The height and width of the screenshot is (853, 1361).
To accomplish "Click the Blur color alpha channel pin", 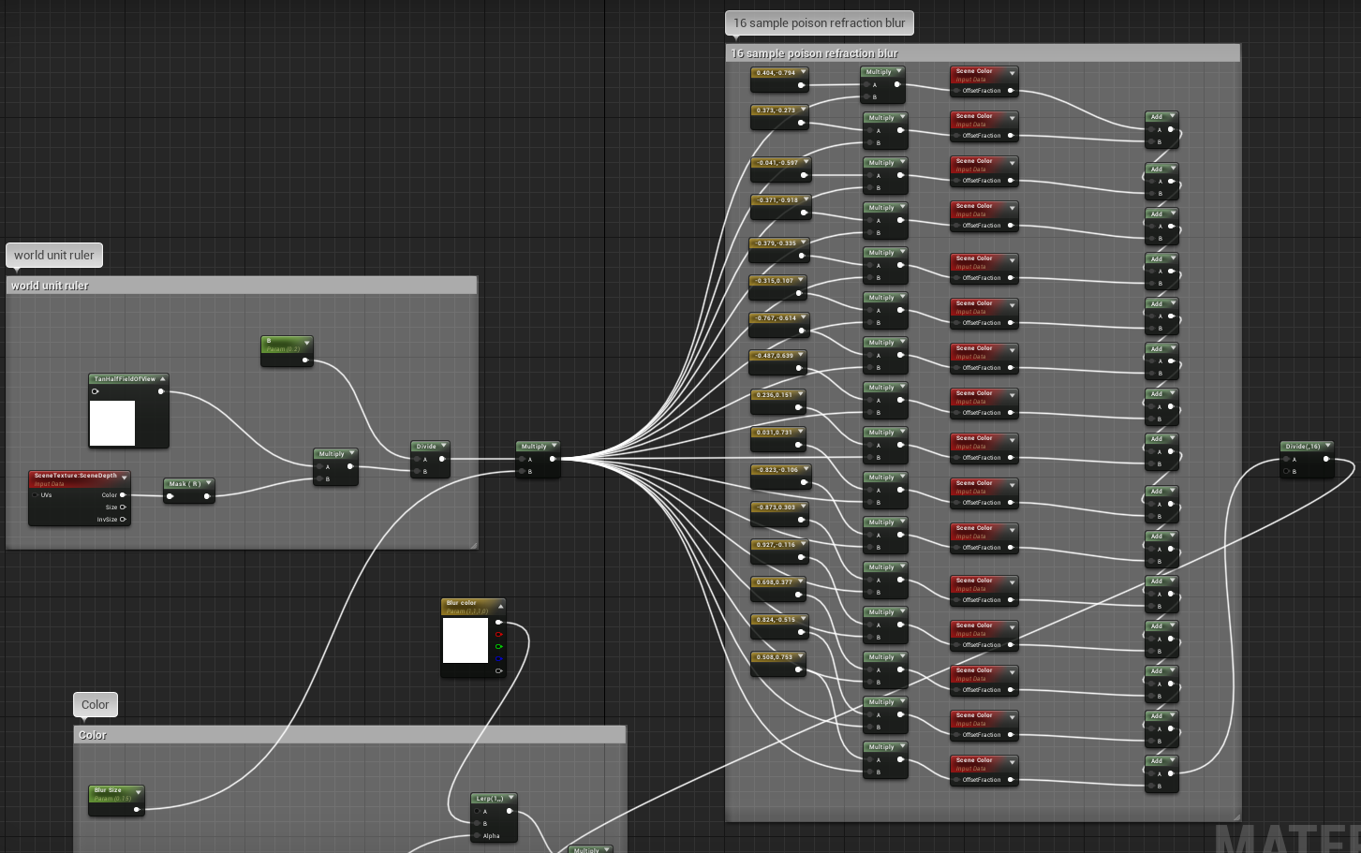I will coord(498,670).
